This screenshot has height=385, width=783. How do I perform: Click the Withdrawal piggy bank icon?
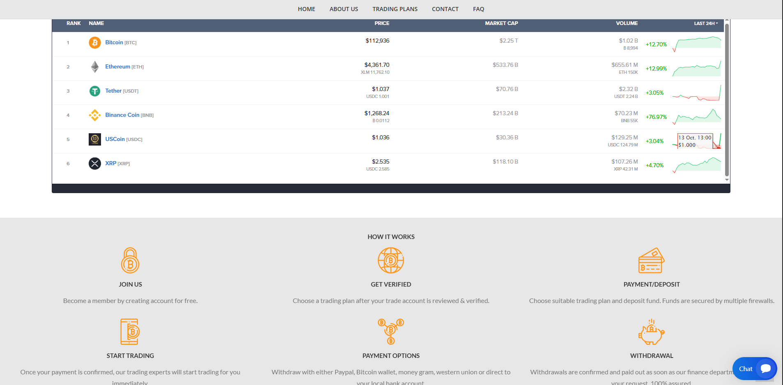651,332
